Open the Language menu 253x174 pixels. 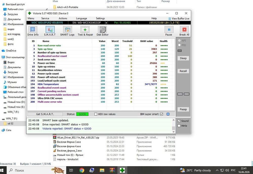point(81,18)
